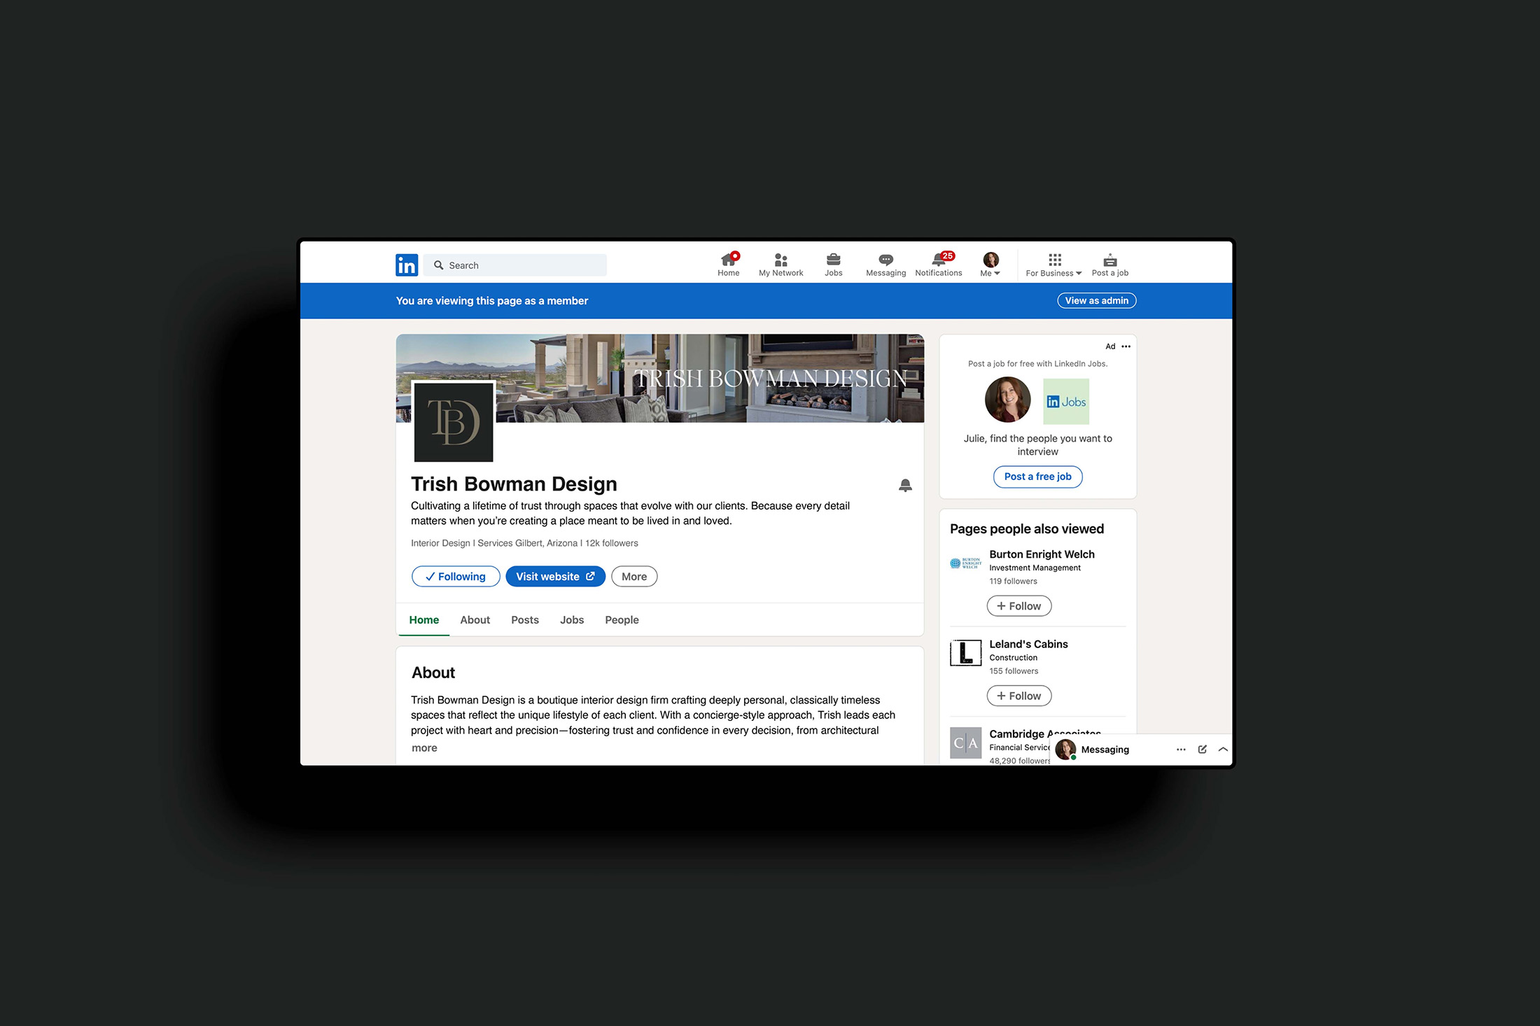This screenshot has width=1540, height=1026.
Task: Click the Search input field
Action: click(515, 265)
